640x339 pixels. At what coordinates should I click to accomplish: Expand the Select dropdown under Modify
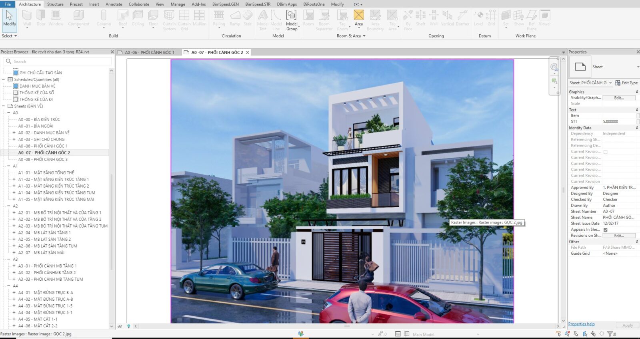pyautogui.click(x=10, y=36)
